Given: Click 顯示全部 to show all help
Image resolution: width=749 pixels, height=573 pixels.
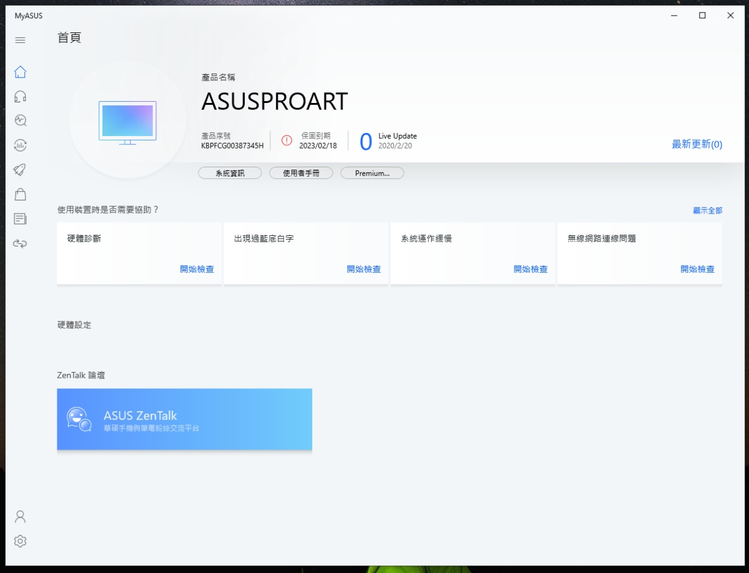Looking at the screenshot, I should (708, 210).
